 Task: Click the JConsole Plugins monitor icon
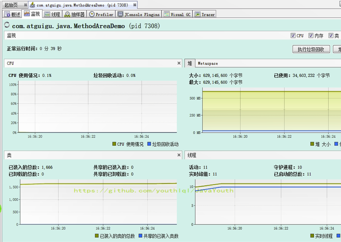(x=120, y=14)
